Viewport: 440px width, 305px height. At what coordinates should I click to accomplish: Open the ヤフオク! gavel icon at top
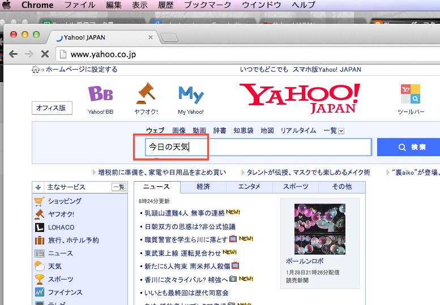click(146, 93)
